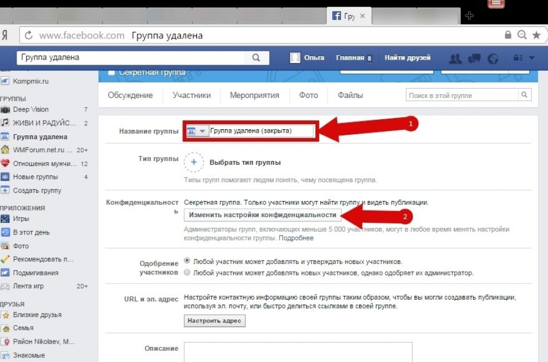Open Фото in the applications sidebar
Viewport: 548px width, 362px height.
(x=21, y=246)
